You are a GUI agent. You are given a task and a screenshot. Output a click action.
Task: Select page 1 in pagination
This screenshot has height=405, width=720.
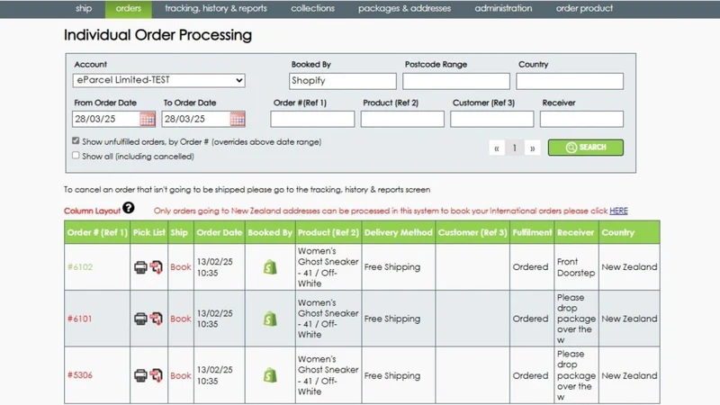coord(514,148)
